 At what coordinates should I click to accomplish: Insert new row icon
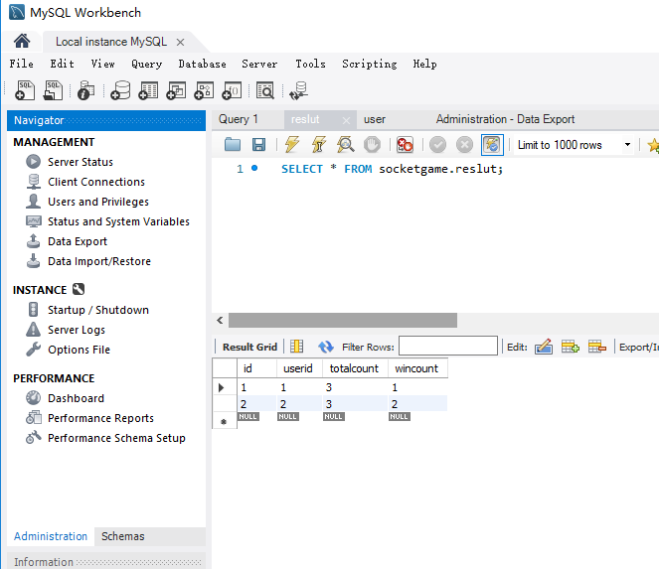click(x=571, y=347)
